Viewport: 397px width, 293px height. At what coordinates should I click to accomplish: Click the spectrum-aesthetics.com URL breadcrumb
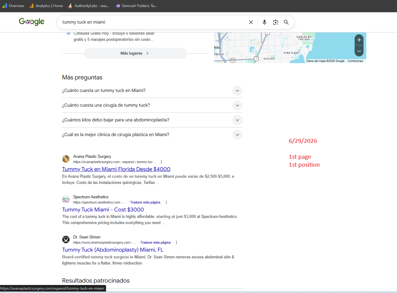(99, 202)
